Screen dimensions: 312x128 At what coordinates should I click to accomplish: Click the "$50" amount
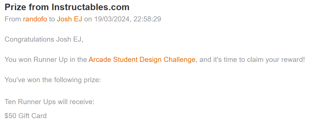(x=10, y=116)
